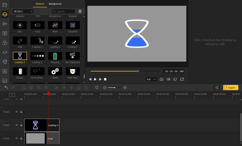The image size is (242, 146).
Task: Click the Export button
Action: click(x=230, y=88)
